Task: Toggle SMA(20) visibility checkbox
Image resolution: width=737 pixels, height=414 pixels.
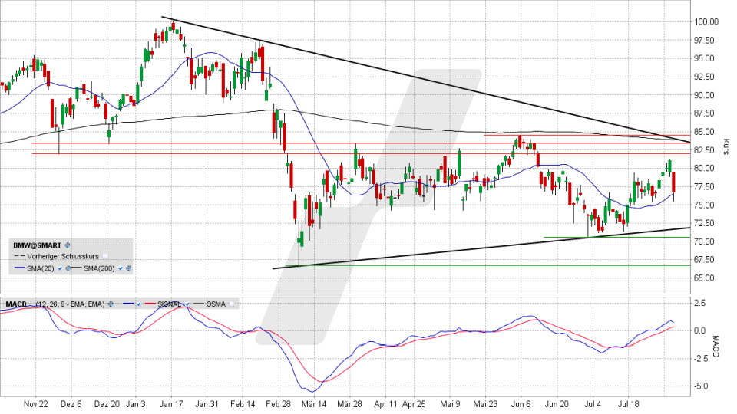Action: pyautogui.click(x=60, y=268)
